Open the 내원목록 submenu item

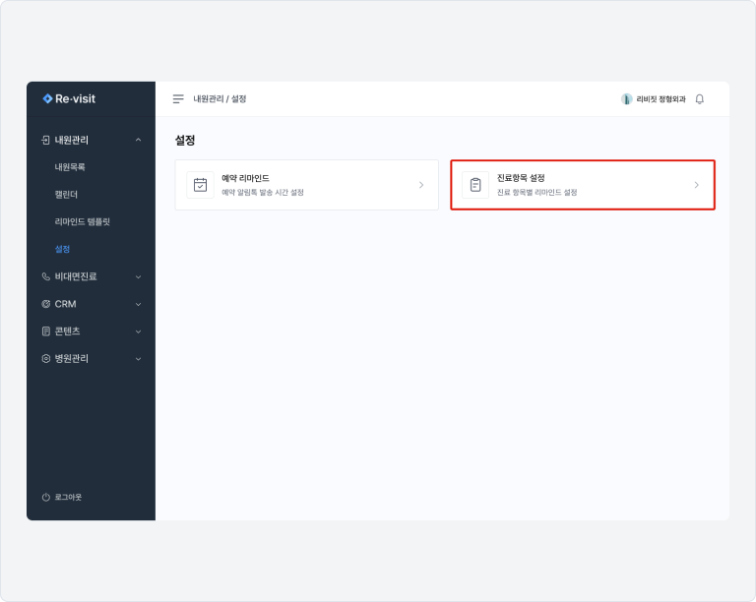(x=70, y=167)
